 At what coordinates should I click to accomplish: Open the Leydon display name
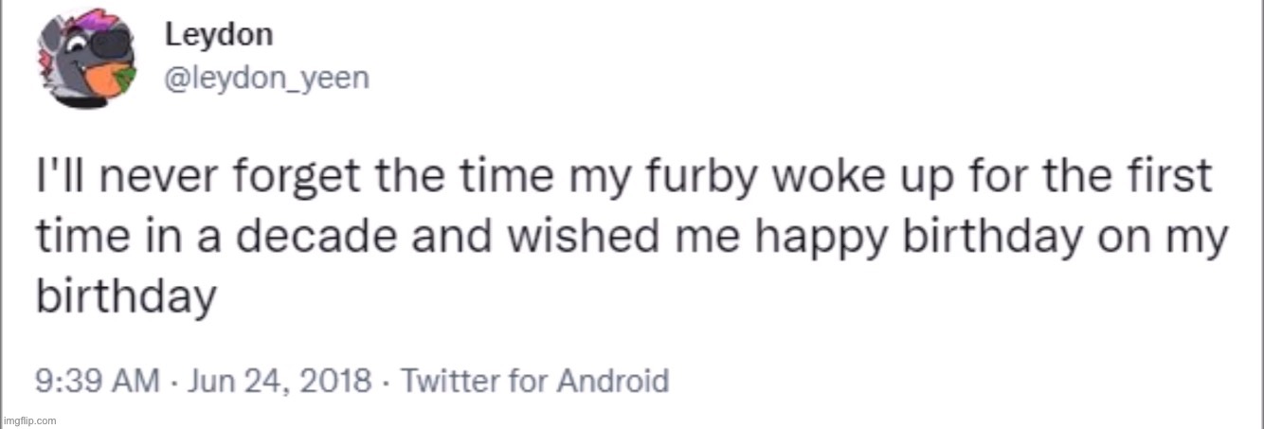pos(219,35)
